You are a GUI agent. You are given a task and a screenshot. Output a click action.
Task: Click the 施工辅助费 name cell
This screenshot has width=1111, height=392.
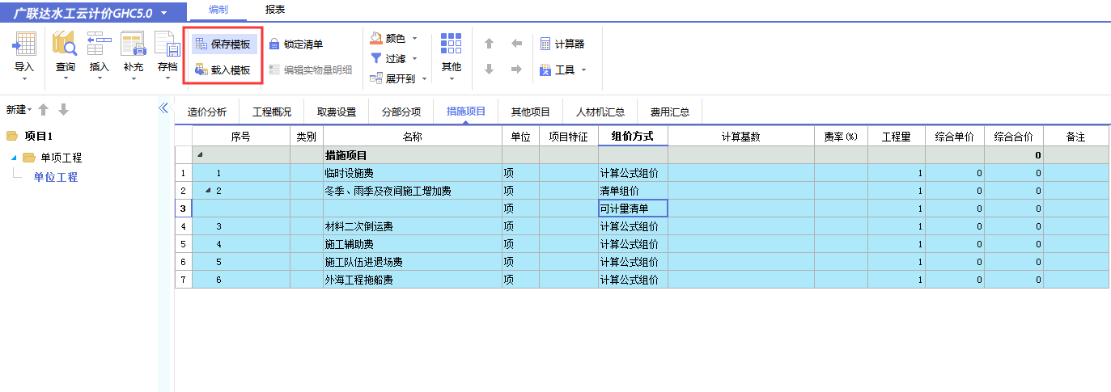pyautogui.click(x=413, y=244)
